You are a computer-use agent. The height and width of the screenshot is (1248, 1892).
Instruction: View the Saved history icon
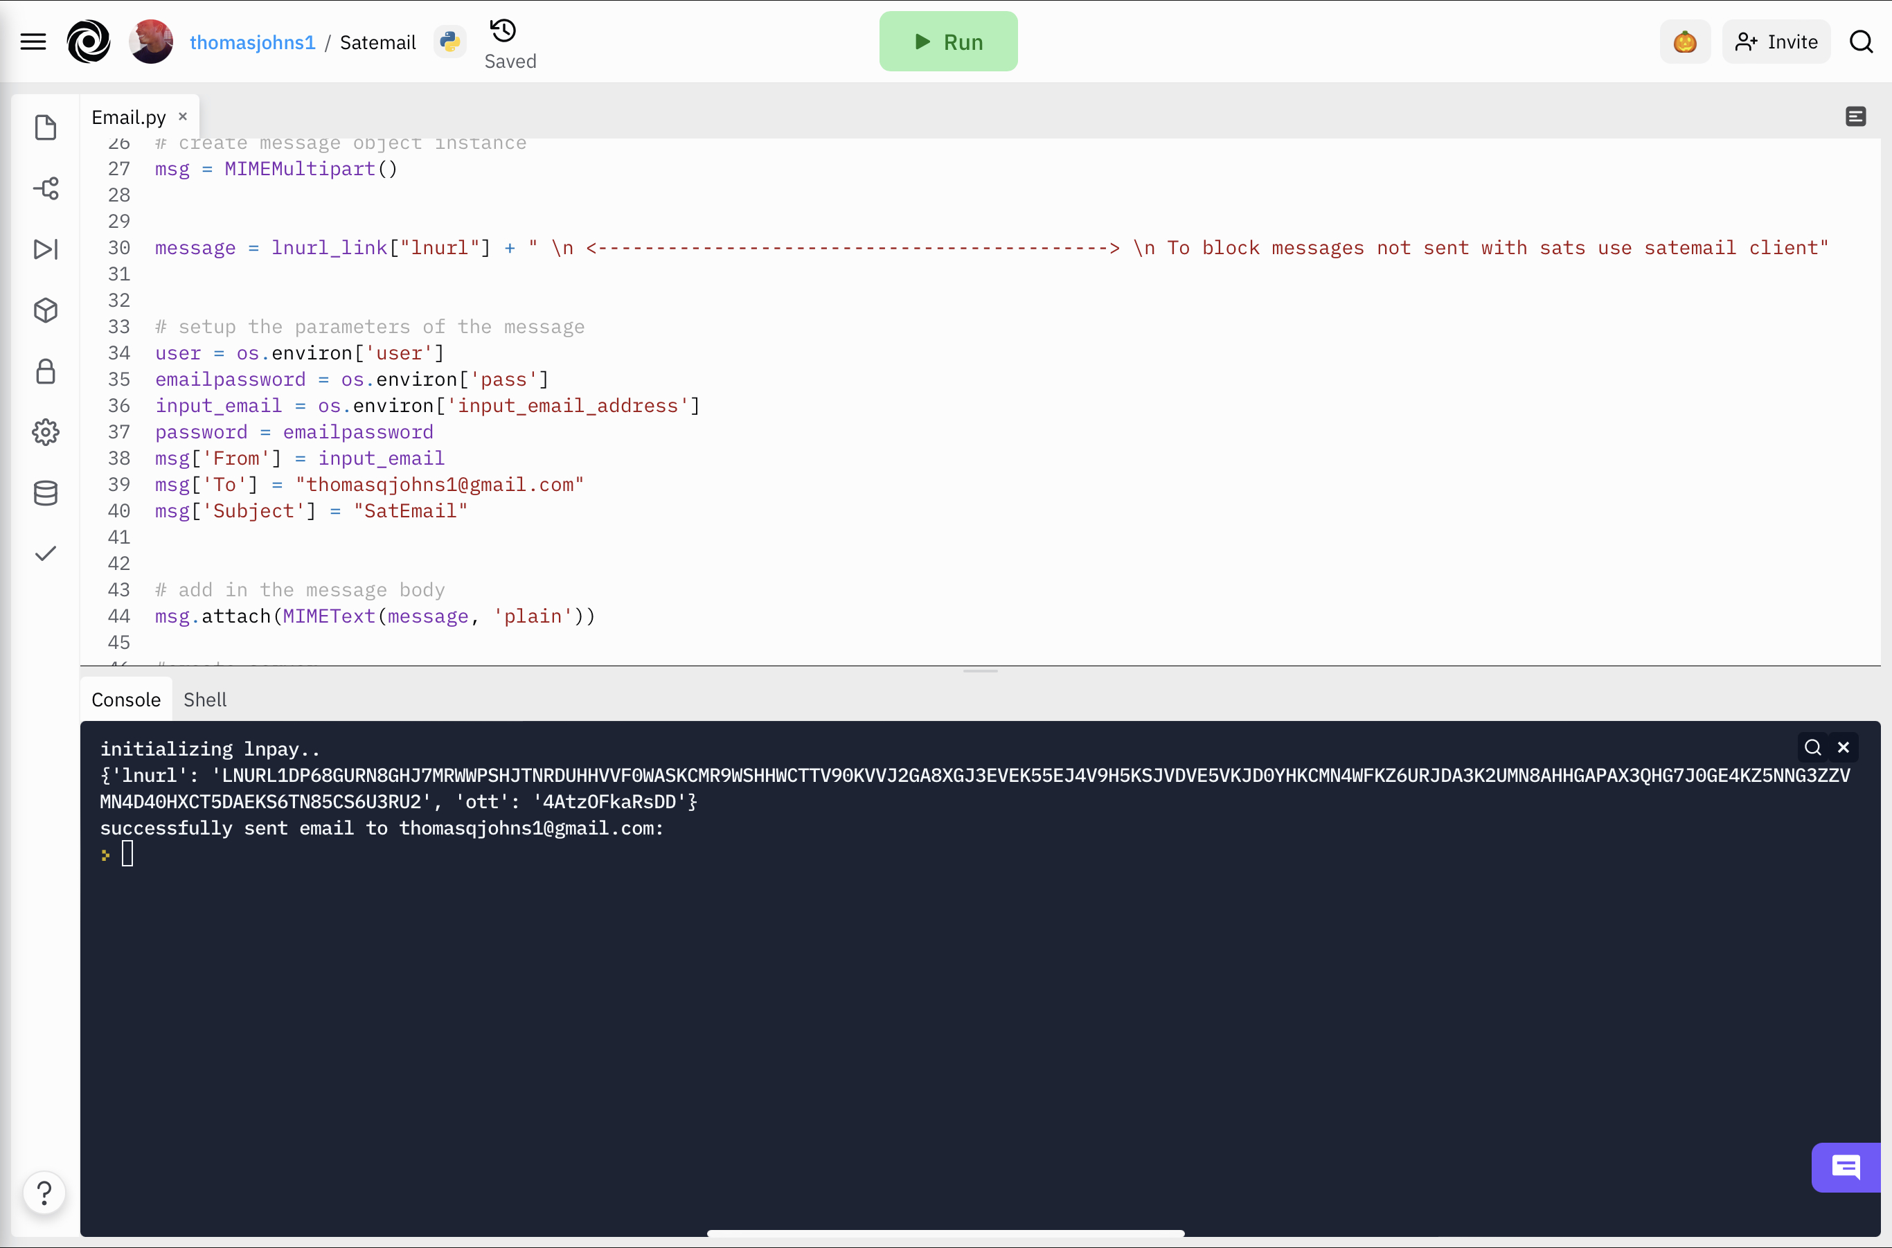(x=503, y=31)
